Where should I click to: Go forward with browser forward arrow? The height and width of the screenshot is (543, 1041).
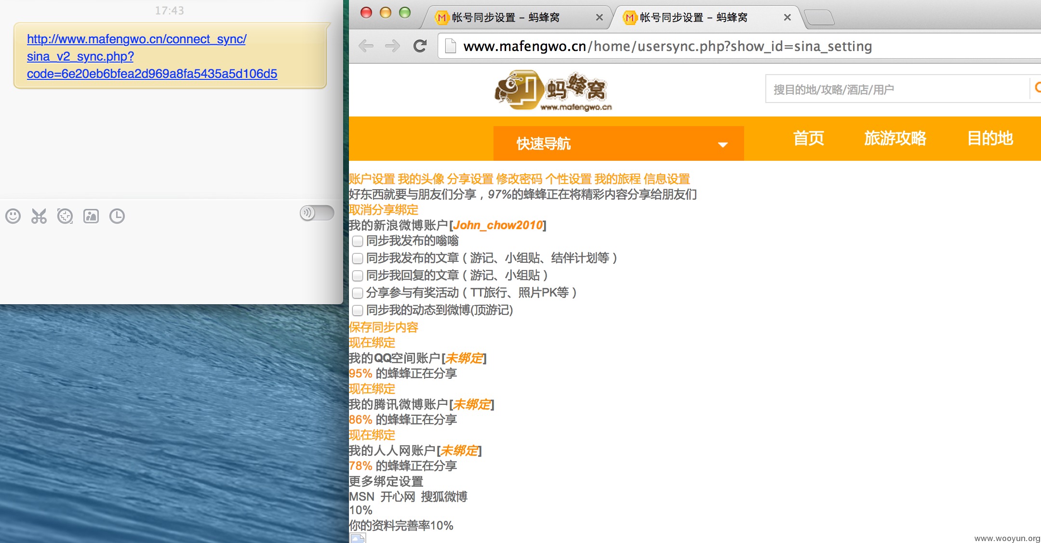[x=393, y=46]
